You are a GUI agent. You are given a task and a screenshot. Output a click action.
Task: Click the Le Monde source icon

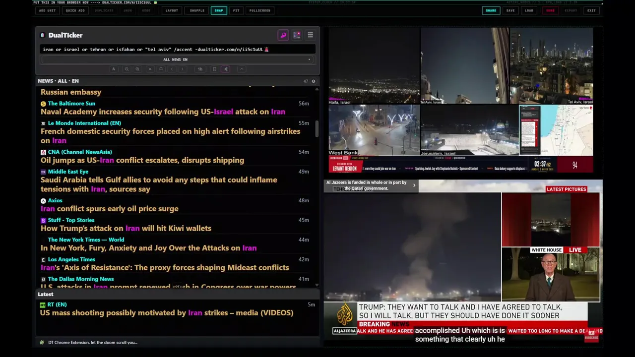43,123
